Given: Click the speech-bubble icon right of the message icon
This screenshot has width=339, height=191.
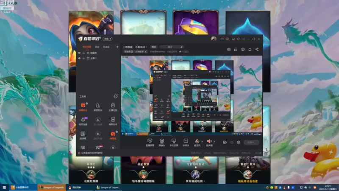Looking at the screenshot, I should click(227, 39).
